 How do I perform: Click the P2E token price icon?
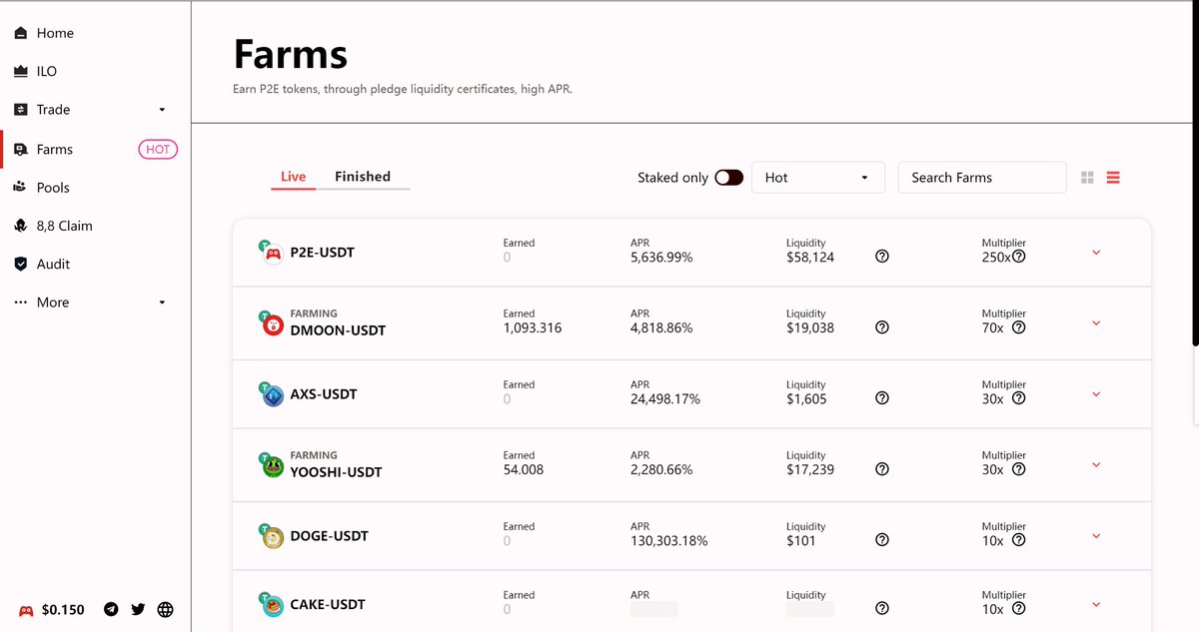[26, 609]
